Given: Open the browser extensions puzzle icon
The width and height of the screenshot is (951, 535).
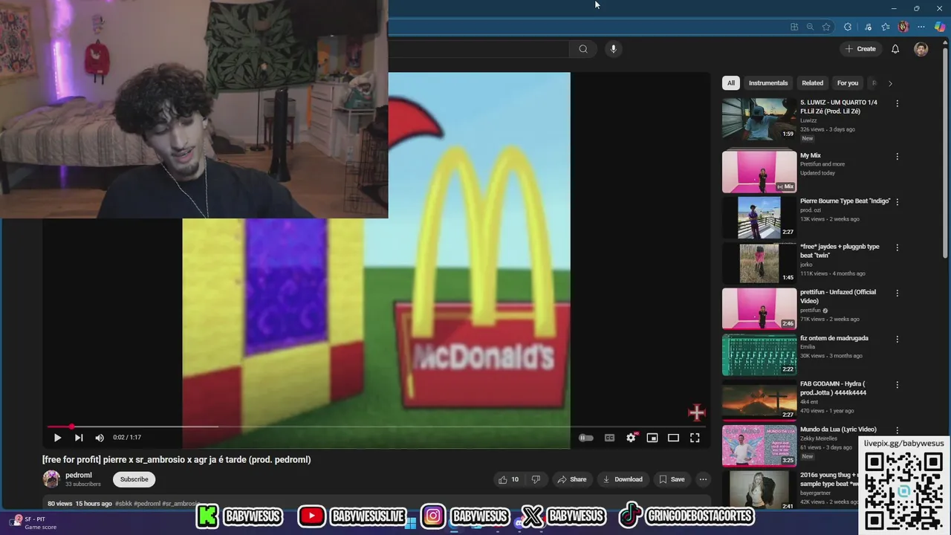Looking at the screenshot, I should pos(848,27).
